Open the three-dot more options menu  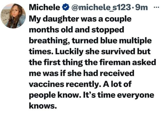(x=156, y=7)
